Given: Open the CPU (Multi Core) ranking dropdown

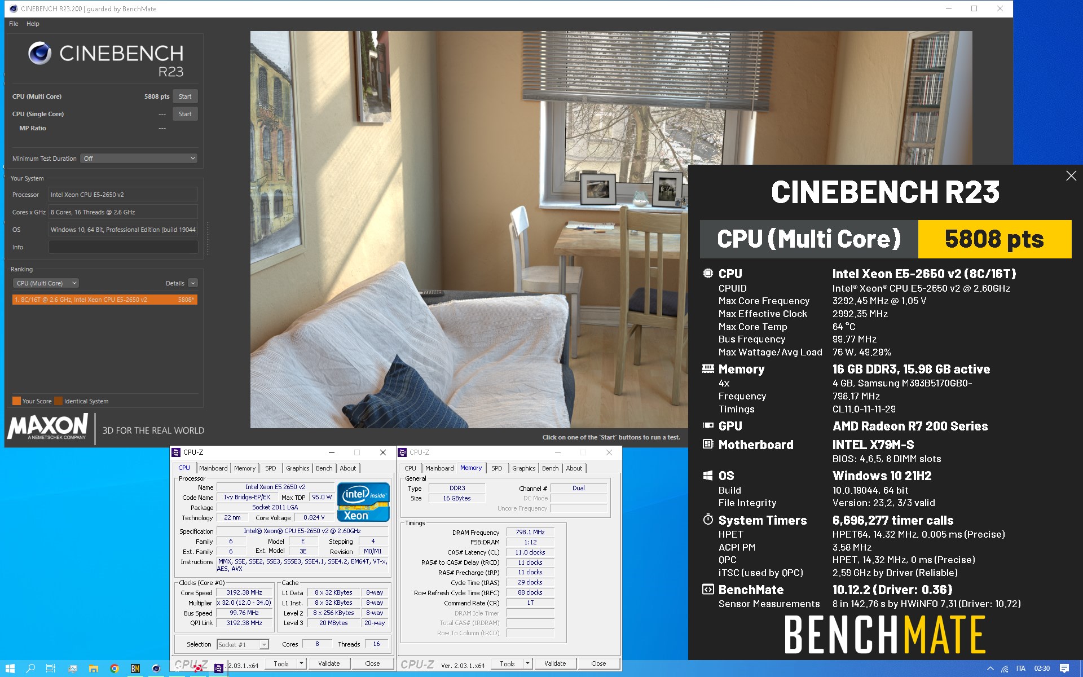Looking at the screenshot, I should (x=46, y=283).
